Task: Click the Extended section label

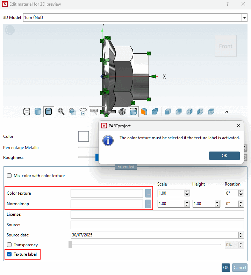Action: 126,166
